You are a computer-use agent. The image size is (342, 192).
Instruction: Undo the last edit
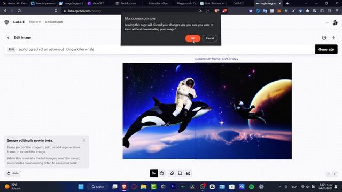tap(13, 173)
